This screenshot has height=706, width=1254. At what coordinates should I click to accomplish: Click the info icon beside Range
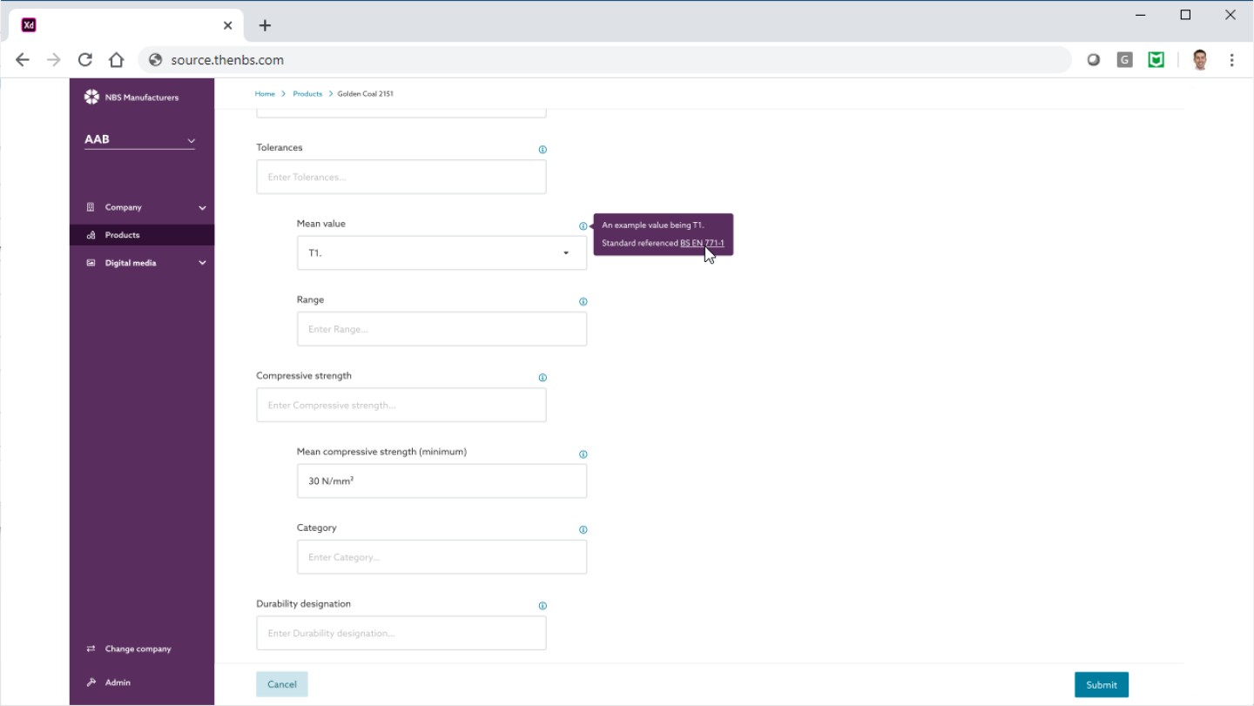583,302
